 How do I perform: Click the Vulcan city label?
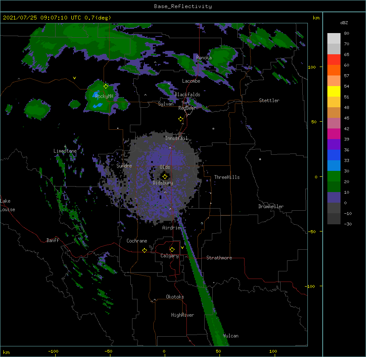[x=231, y=336]
